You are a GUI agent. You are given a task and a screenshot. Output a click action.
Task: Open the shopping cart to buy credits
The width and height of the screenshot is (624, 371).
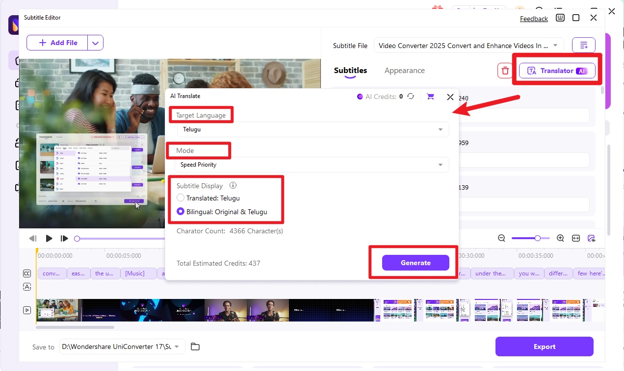[430, 97]
